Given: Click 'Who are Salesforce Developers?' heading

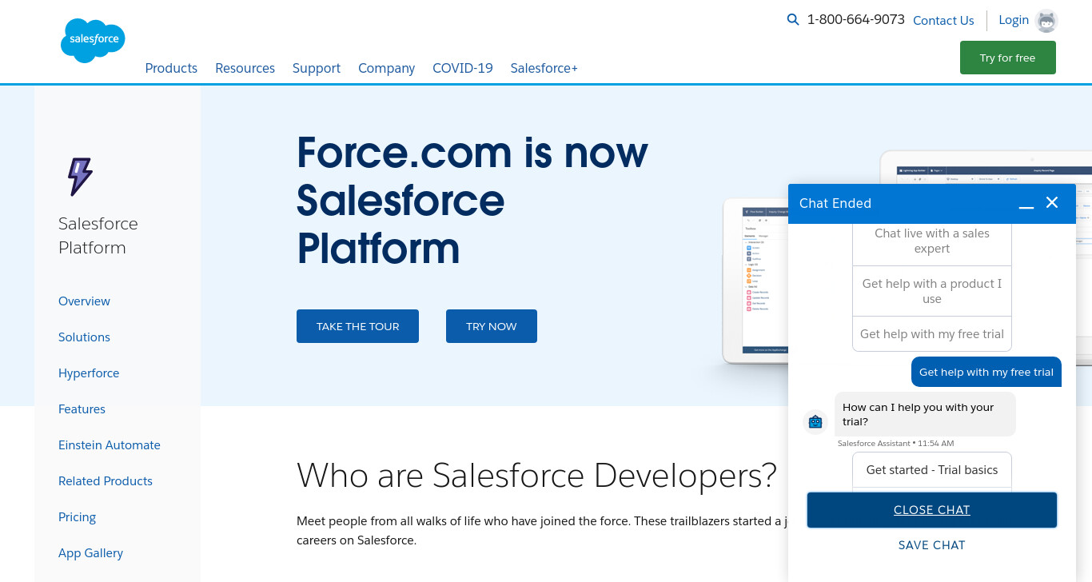Looking at the screenshot, I should point(536,476).
